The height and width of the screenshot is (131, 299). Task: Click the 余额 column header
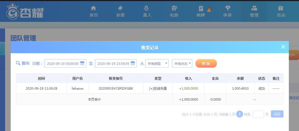(240, 78)
